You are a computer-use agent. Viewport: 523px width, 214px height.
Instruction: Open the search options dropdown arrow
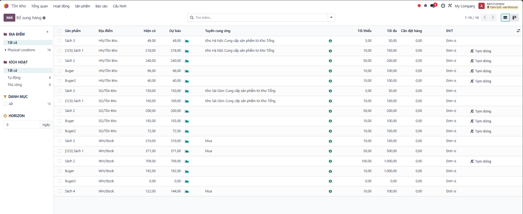tap(331, 18)
